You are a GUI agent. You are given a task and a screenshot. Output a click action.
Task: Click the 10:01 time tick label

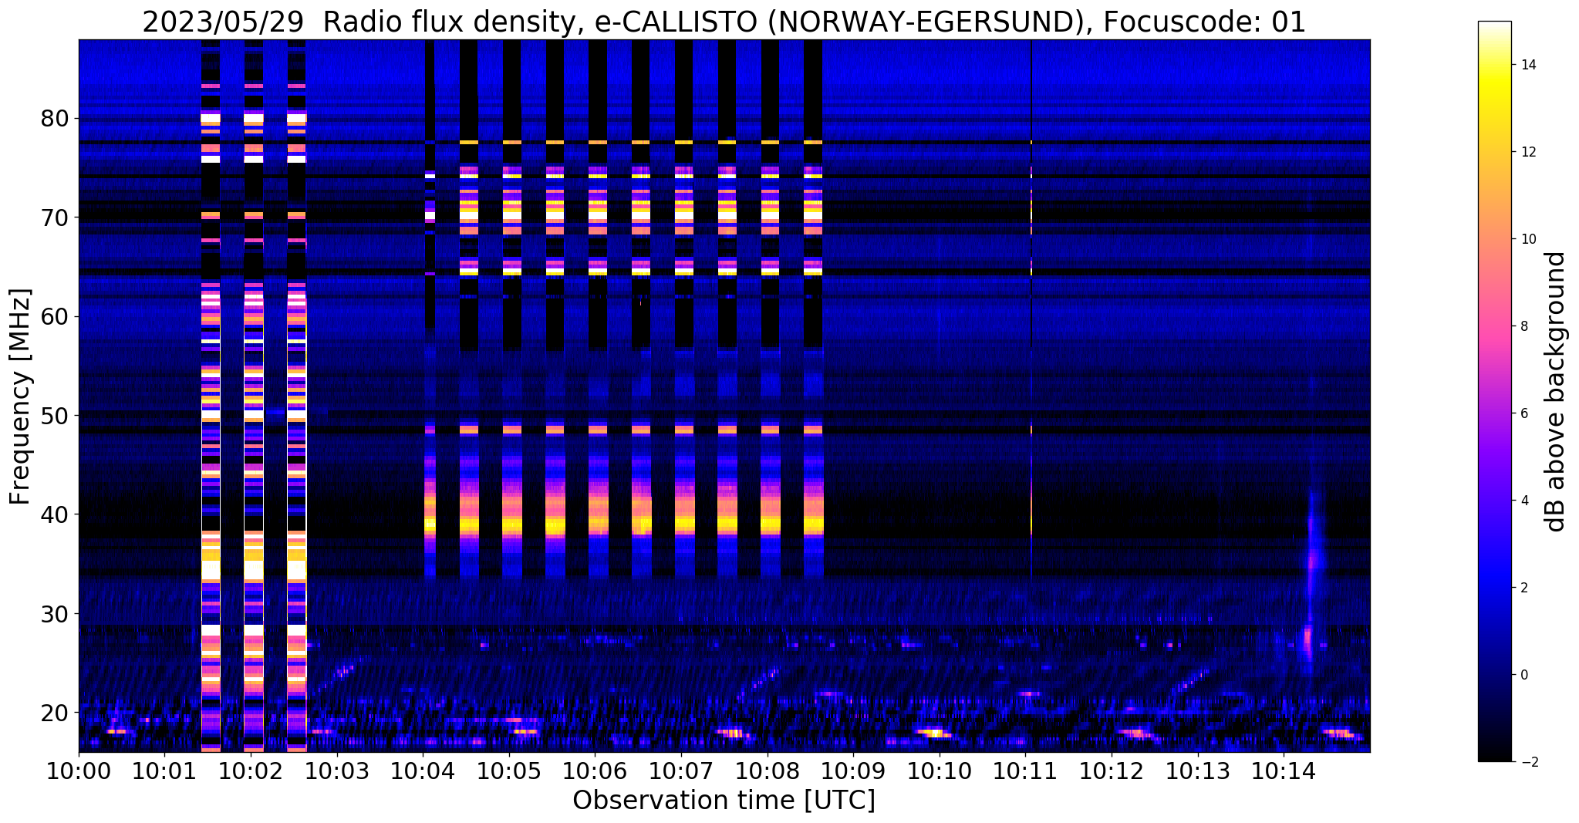coord(164,771)
